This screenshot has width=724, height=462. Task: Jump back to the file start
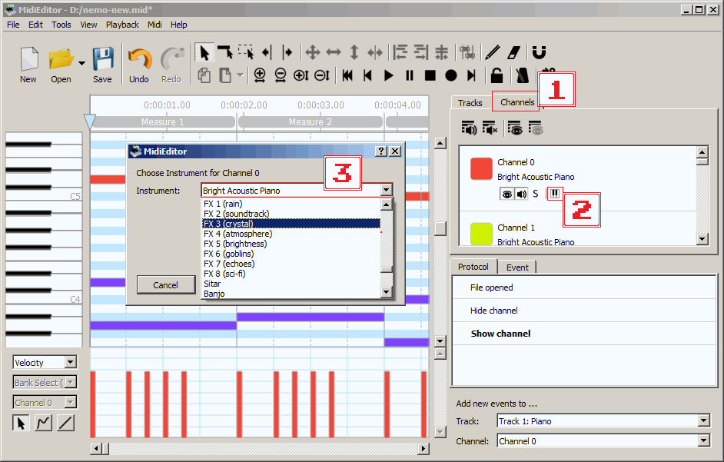click(347, 75)
